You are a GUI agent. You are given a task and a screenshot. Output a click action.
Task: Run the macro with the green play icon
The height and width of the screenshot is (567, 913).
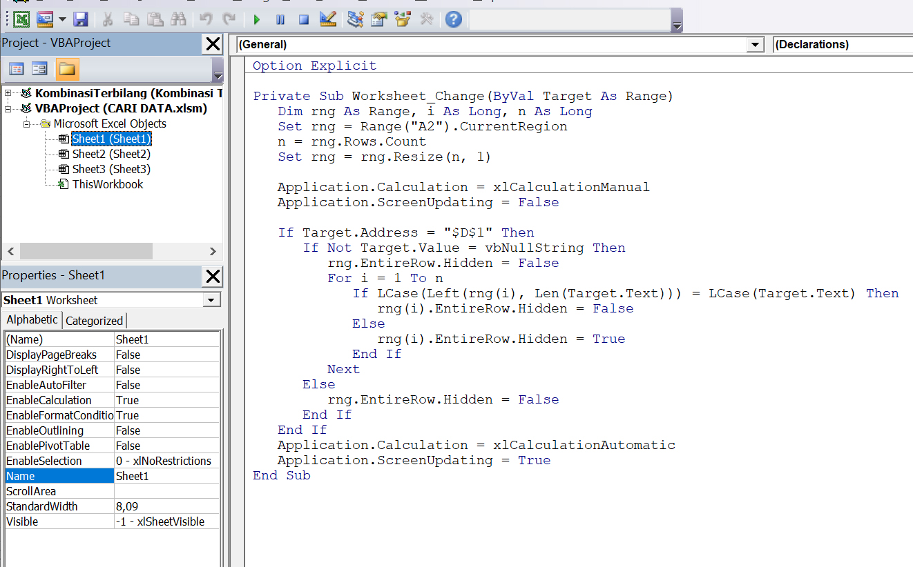click(x=257, y=19)
